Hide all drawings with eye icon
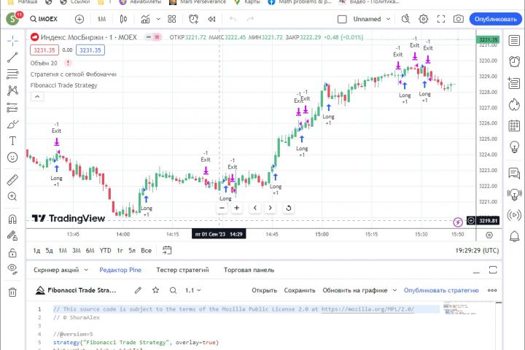The height and width of the screenshot is (350, 525). (12, 269)
